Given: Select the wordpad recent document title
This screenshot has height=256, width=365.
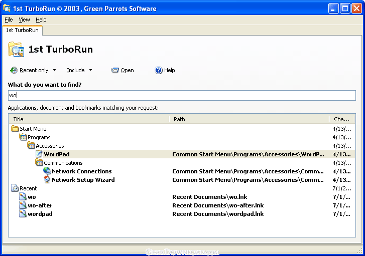Looking at the screenshot, I should (40, 214).
